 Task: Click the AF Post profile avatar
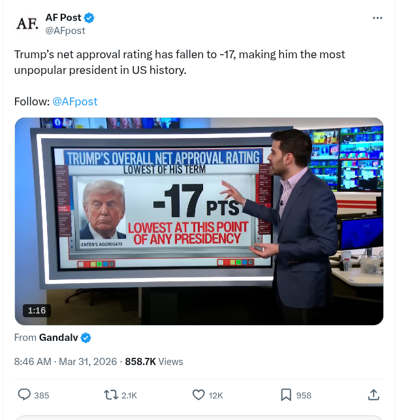point(26,24)
